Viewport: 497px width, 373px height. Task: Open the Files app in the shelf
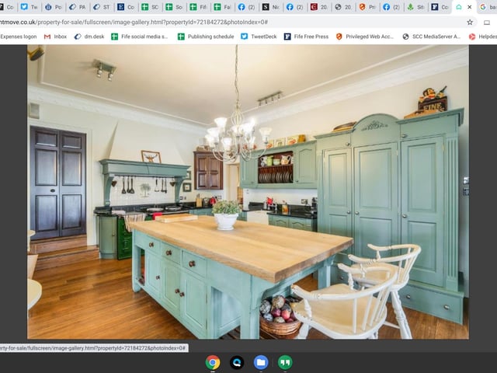tap(261, 362)
